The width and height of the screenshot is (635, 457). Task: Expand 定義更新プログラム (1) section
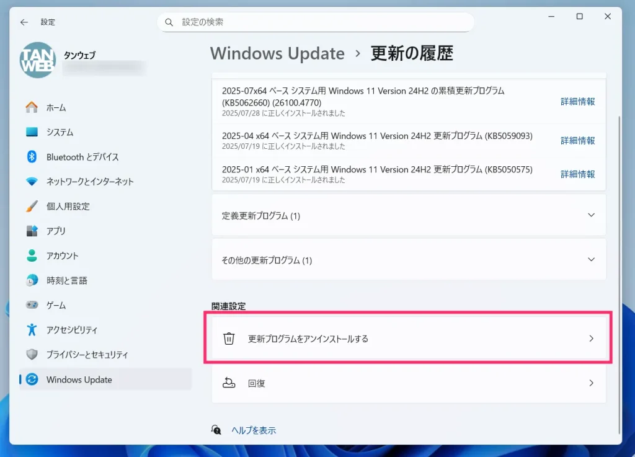[409, 215]
